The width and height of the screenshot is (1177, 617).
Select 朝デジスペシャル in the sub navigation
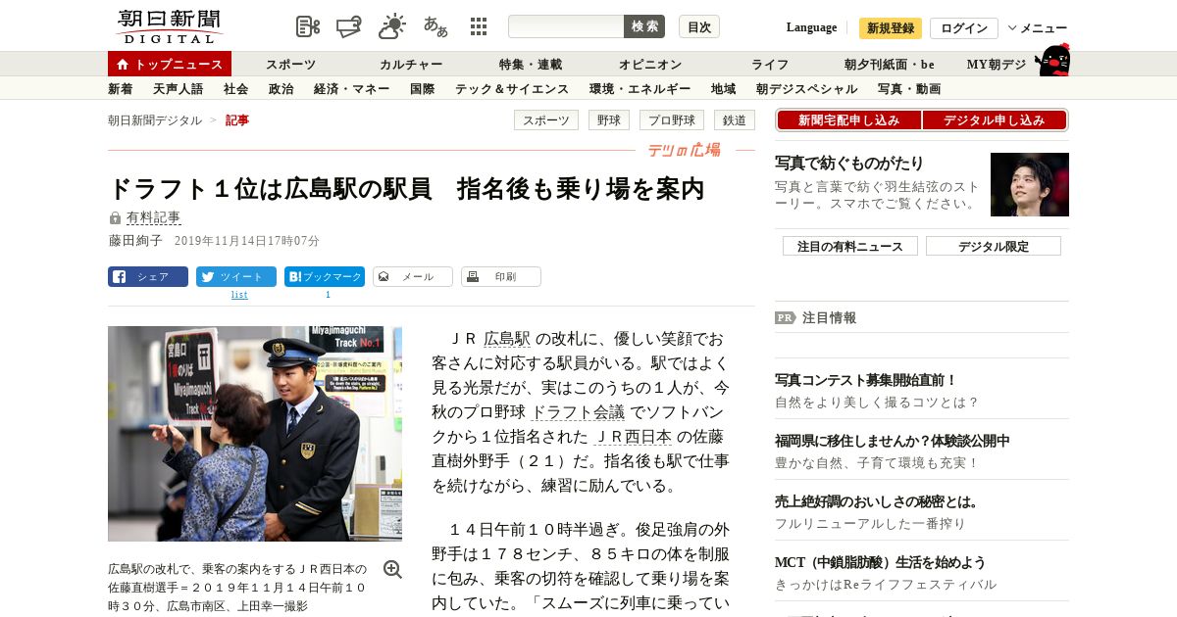pos(807,89)
